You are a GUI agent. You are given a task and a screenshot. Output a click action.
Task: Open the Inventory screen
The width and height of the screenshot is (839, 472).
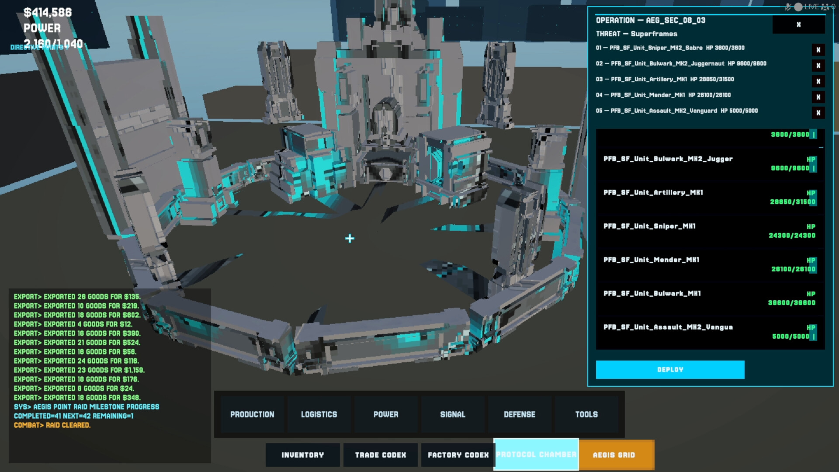(303, 455)
